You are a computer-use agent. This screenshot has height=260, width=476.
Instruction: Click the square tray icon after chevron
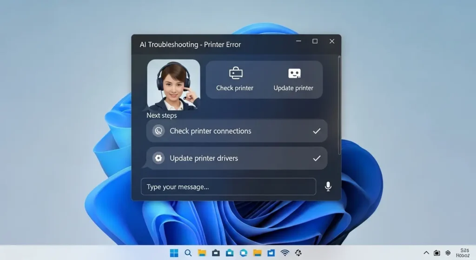pyautogui.click(x=437, y=253)
